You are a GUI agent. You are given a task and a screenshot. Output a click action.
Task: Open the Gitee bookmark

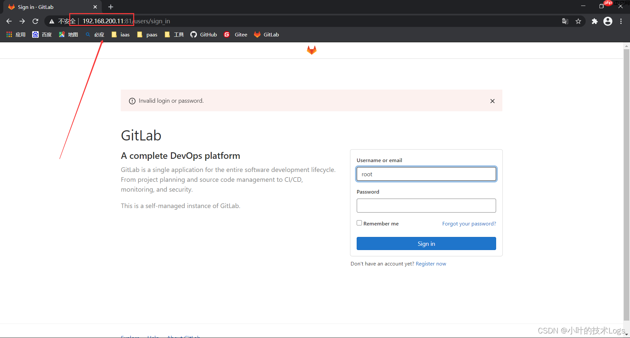pyautogui.click(x=235, y=34)
